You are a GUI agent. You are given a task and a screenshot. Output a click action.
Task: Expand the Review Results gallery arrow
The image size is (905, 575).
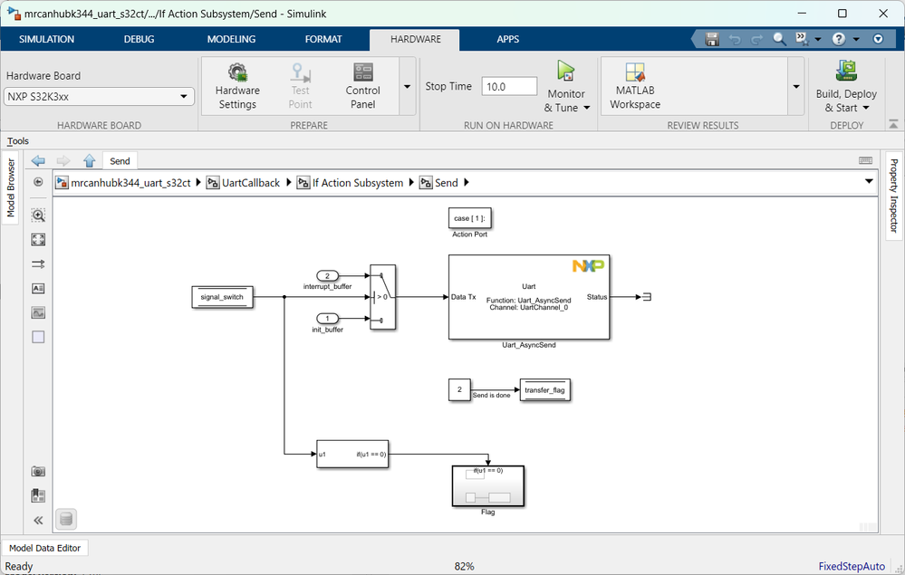pyautogui.click(x=796, y=87)
